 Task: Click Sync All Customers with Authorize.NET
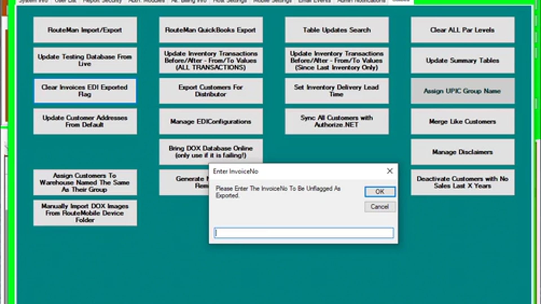(x=337, y=121)
